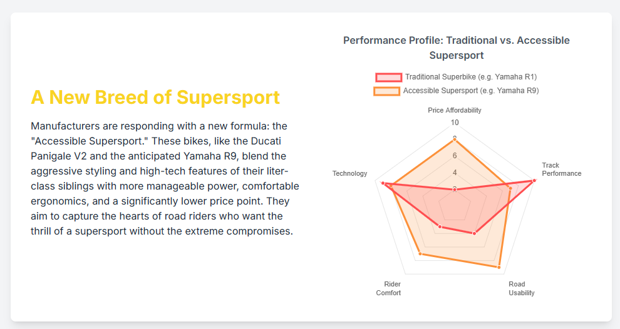Click the Rider Comfort axis label
This screenshot has height=329, width=620.
point(389,288)
